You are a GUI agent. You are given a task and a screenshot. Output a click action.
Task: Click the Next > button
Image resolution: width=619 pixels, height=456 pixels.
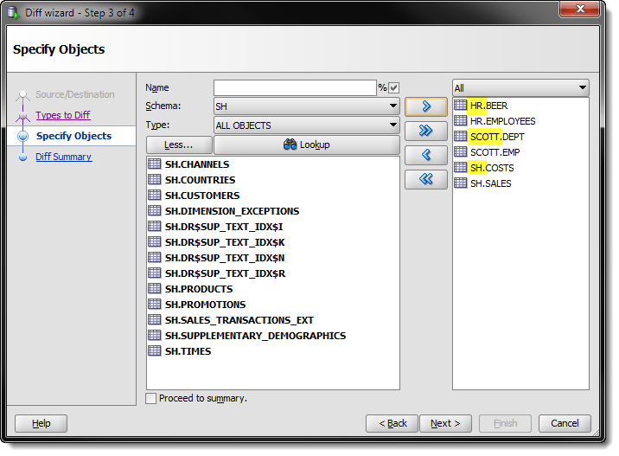[445, 424]
